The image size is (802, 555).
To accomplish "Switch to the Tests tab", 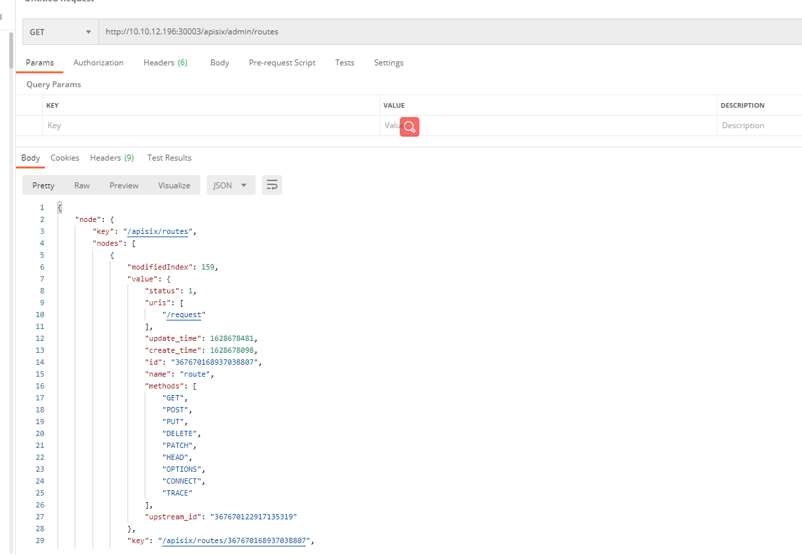I will (x=344, y=62).
